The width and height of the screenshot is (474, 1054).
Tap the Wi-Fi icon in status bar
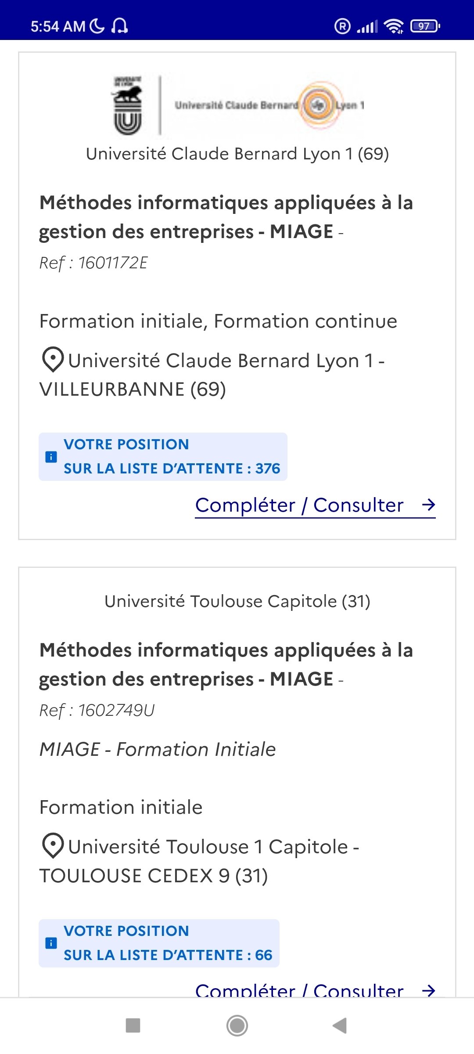394,26
